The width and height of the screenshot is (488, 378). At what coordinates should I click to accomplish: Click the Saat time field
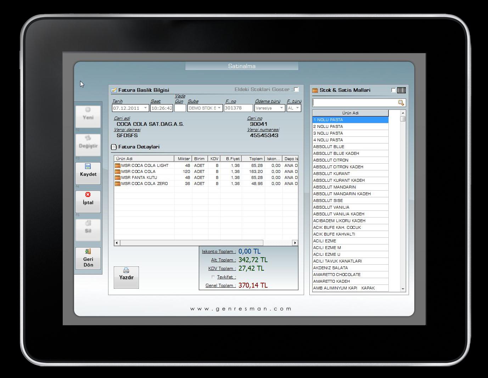tap(162, 108)
